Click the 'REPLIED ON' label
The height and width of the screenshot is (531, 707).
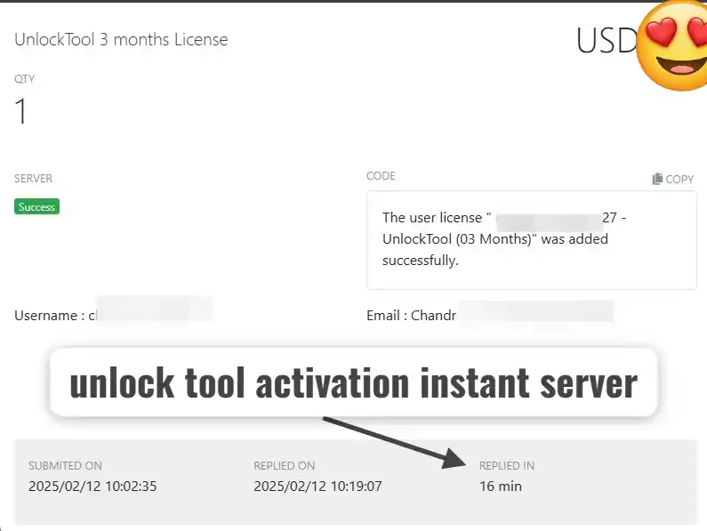284,465
